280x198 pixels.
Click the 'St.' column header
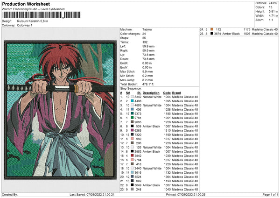point(139,93)
